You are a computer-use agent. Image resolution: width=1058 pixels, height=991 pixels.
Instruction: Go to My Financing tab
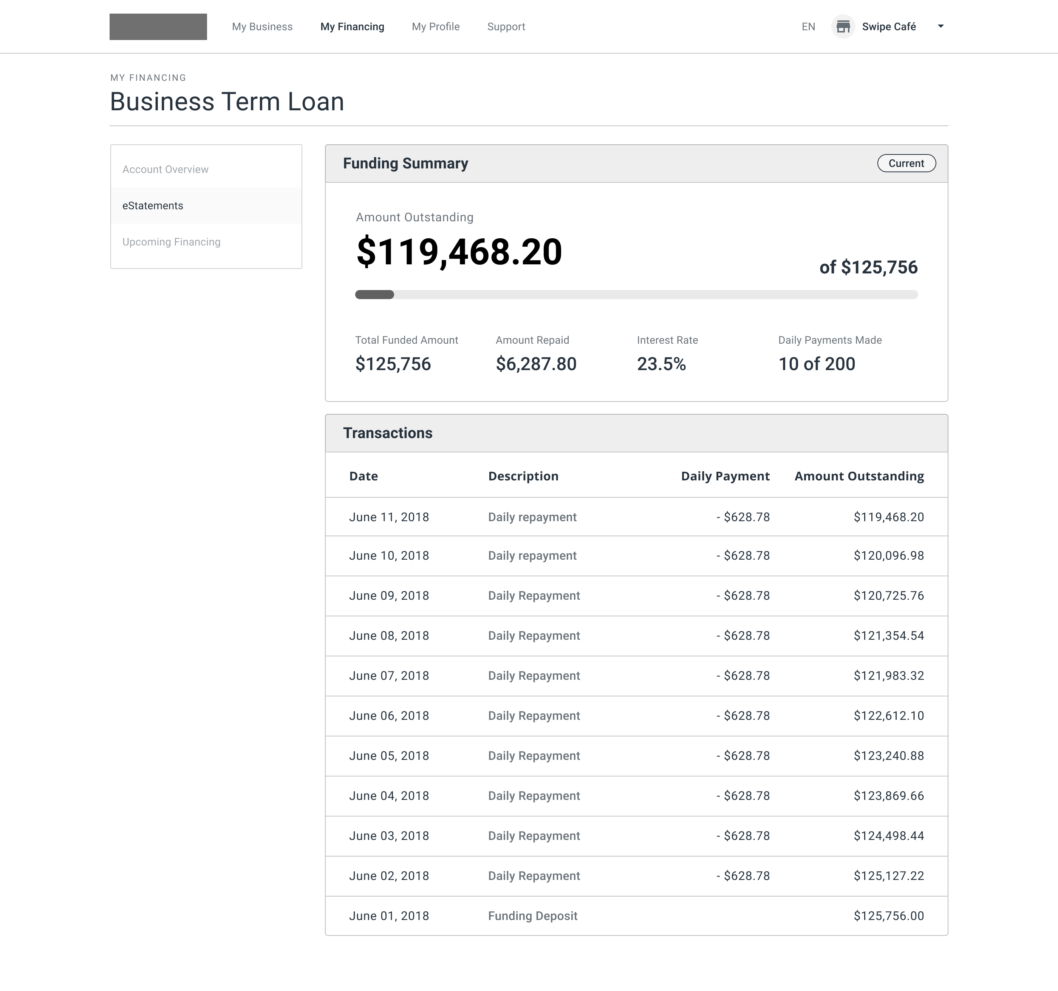point(352,26)
